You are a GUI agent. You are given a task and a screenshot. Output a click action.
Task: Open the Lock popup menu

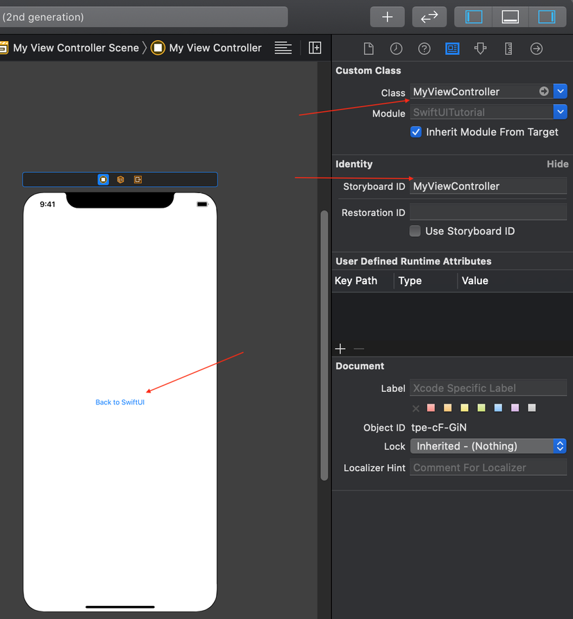(x=488, y=446)
